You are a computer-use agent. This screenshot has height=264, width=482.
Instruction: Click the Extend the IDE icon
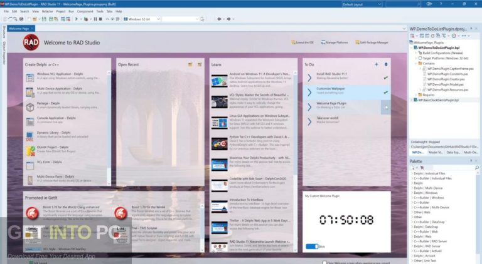(294, 43)
